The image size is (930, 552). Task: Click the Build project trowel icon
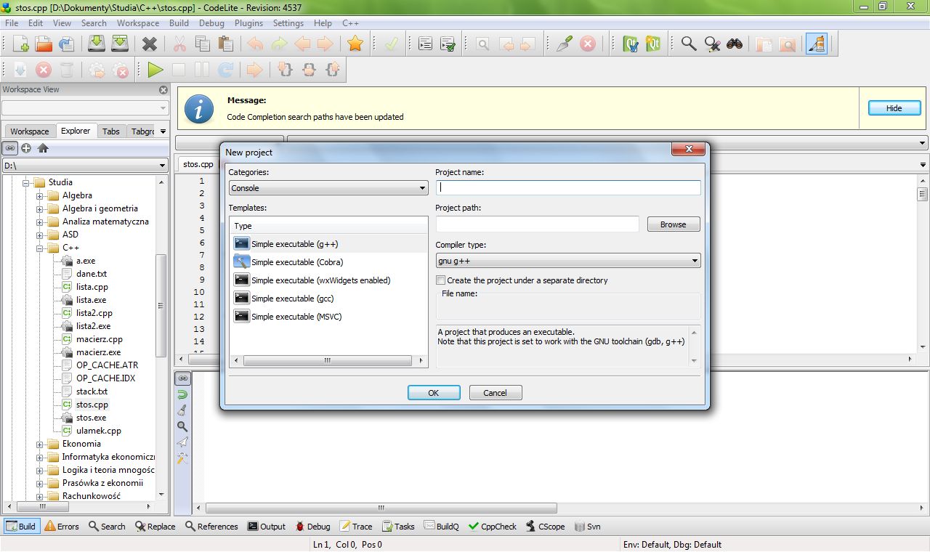[565, 44]
